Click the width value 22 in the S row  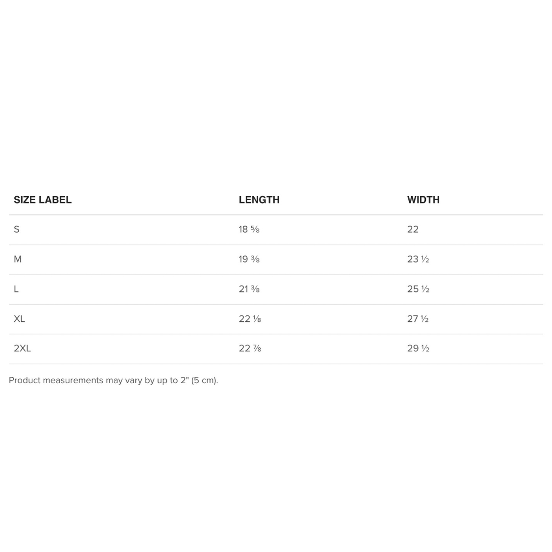[413, 229]
